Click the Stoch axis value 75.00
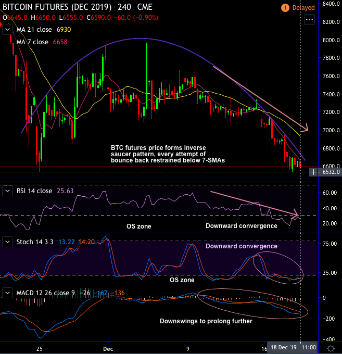This screenshot has width=342, height=354. click(330, 244)
